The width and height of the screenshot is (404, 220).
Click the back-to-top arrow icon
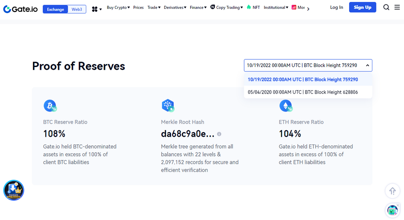click(x=392, y=191)
